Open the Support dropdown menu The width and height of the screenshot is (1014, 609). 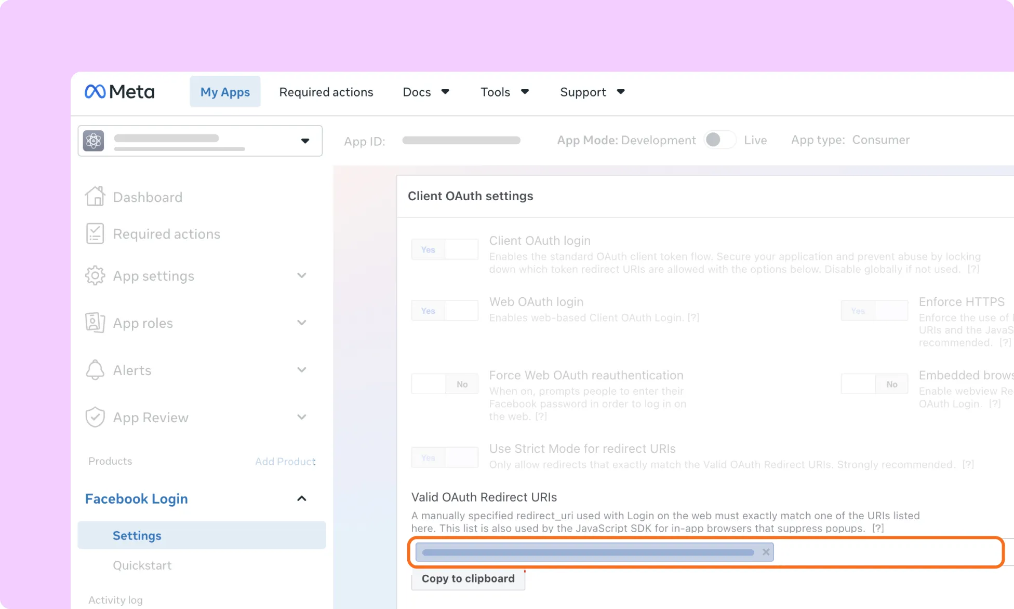coord(592,92)
